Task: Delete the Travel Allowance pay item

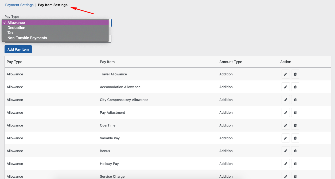Action: [295, 74]
